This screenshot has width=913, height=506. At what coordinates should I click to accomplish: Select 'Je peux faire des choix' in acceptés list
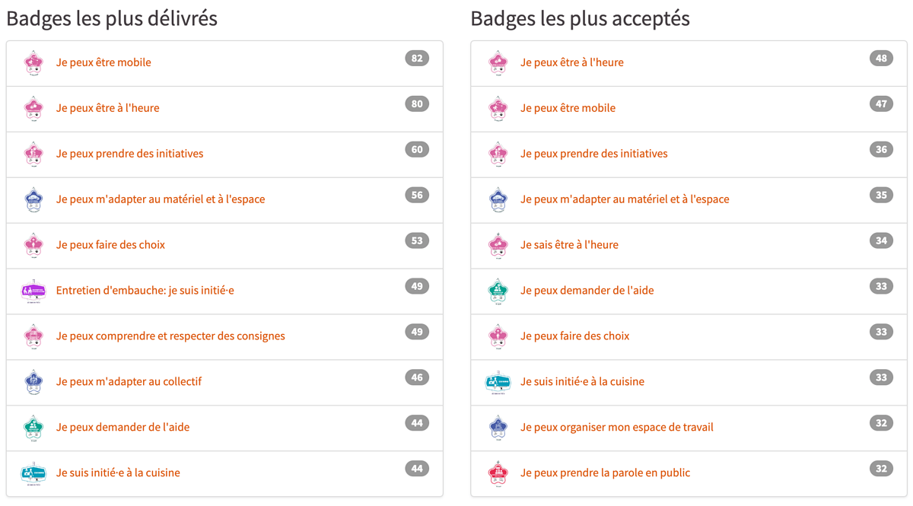574,336
